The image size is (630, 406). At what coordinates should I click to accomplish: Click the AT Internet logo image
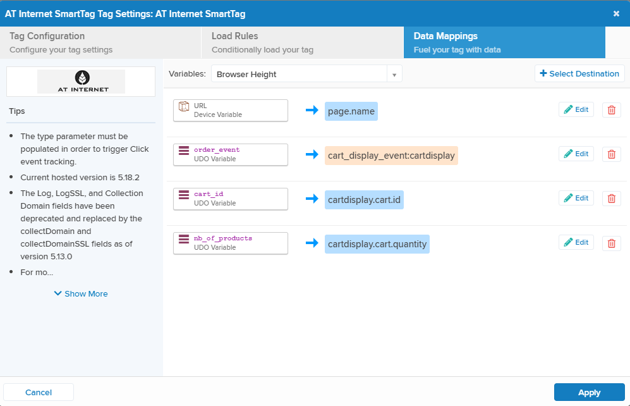(x=81, y=82)
